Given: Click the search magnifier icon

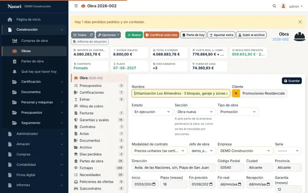Looking at the screenshot, I should [274, 6].
